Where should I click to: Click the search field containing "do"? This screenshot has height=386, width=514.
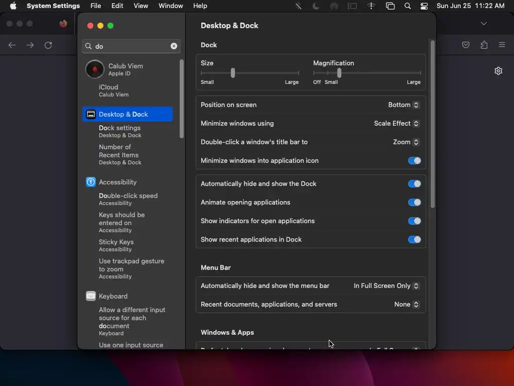pyautogui.click(x=131, y=46)
